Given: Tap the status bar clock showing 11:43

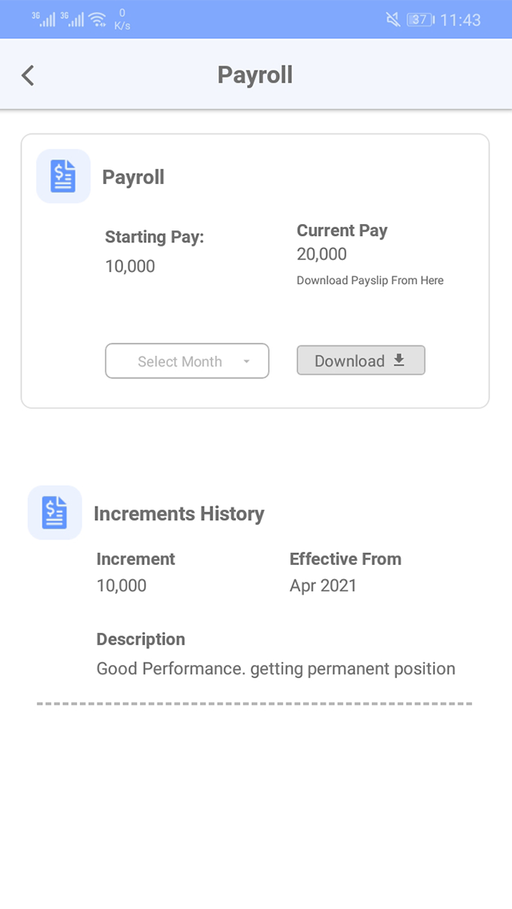Looking at the screenshot, I should 461,20.
